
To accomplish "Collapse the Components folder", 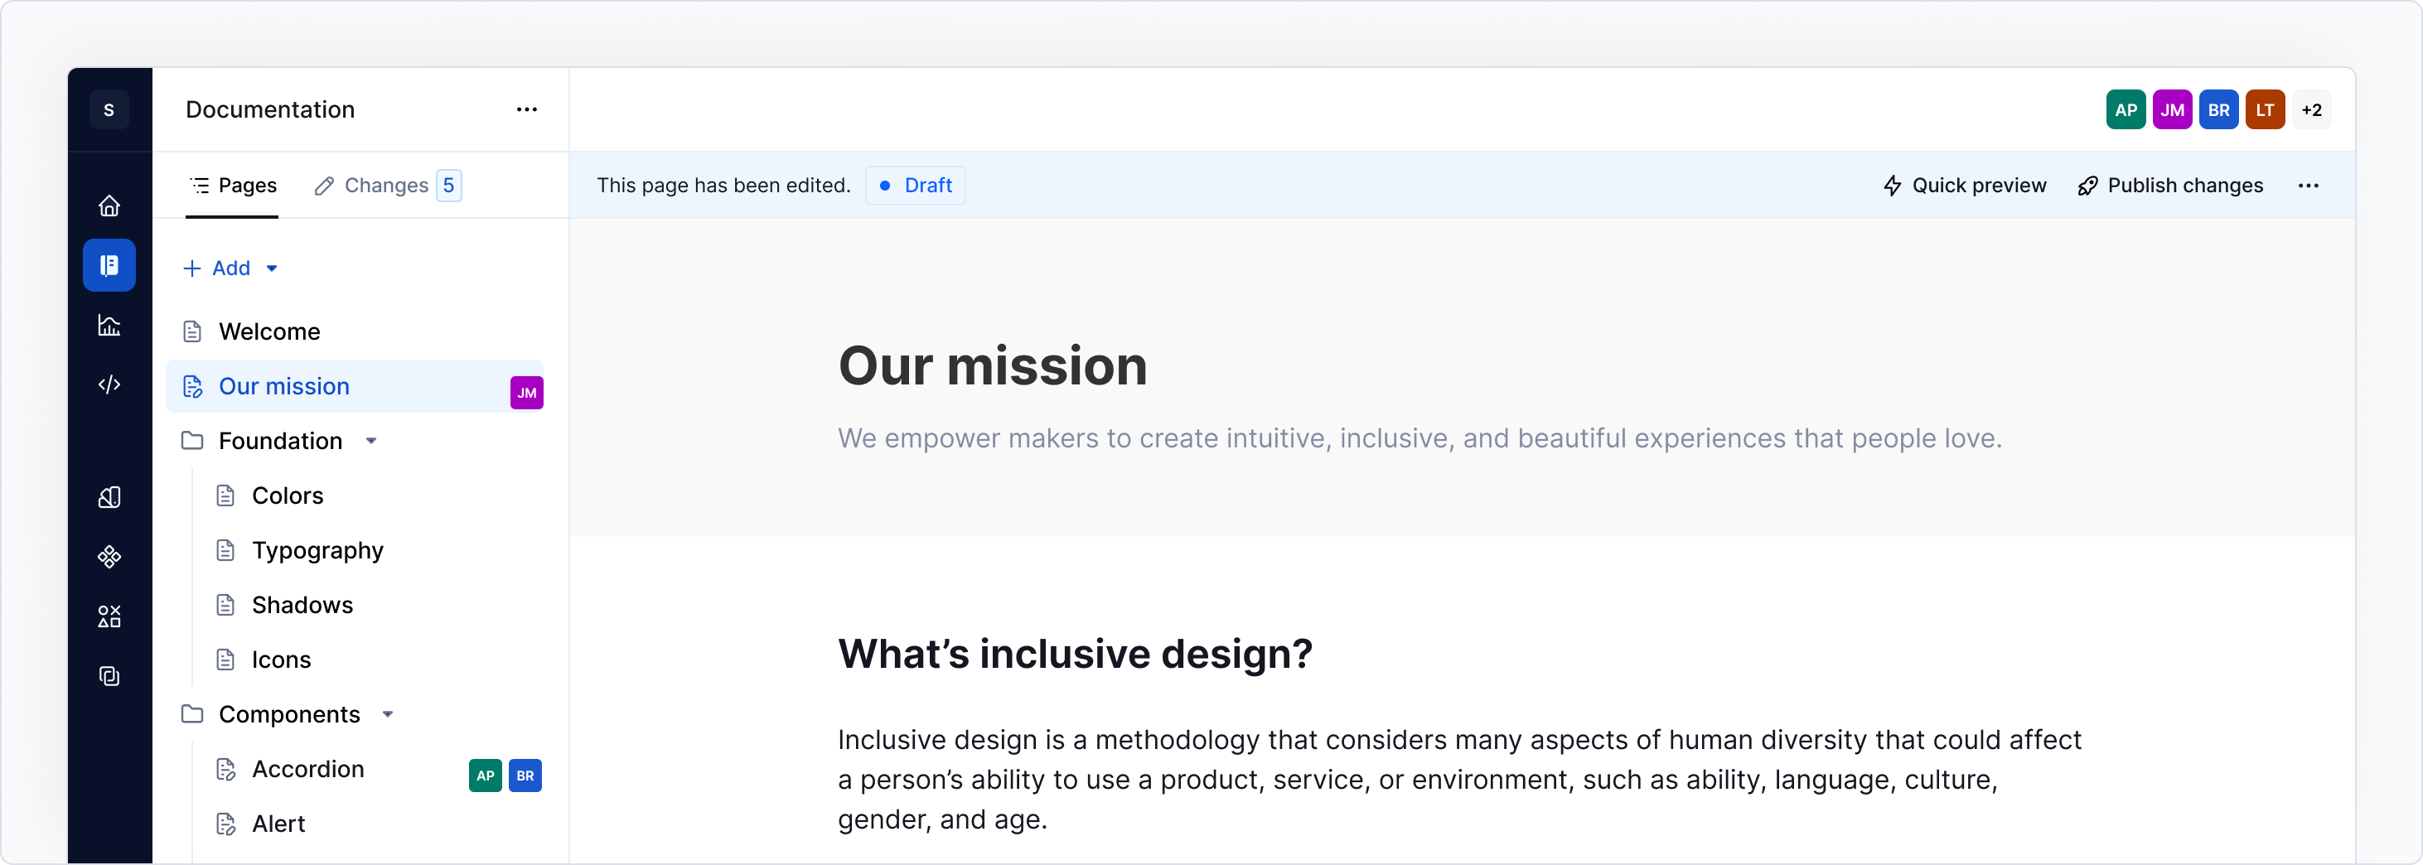I will point(389,714).
